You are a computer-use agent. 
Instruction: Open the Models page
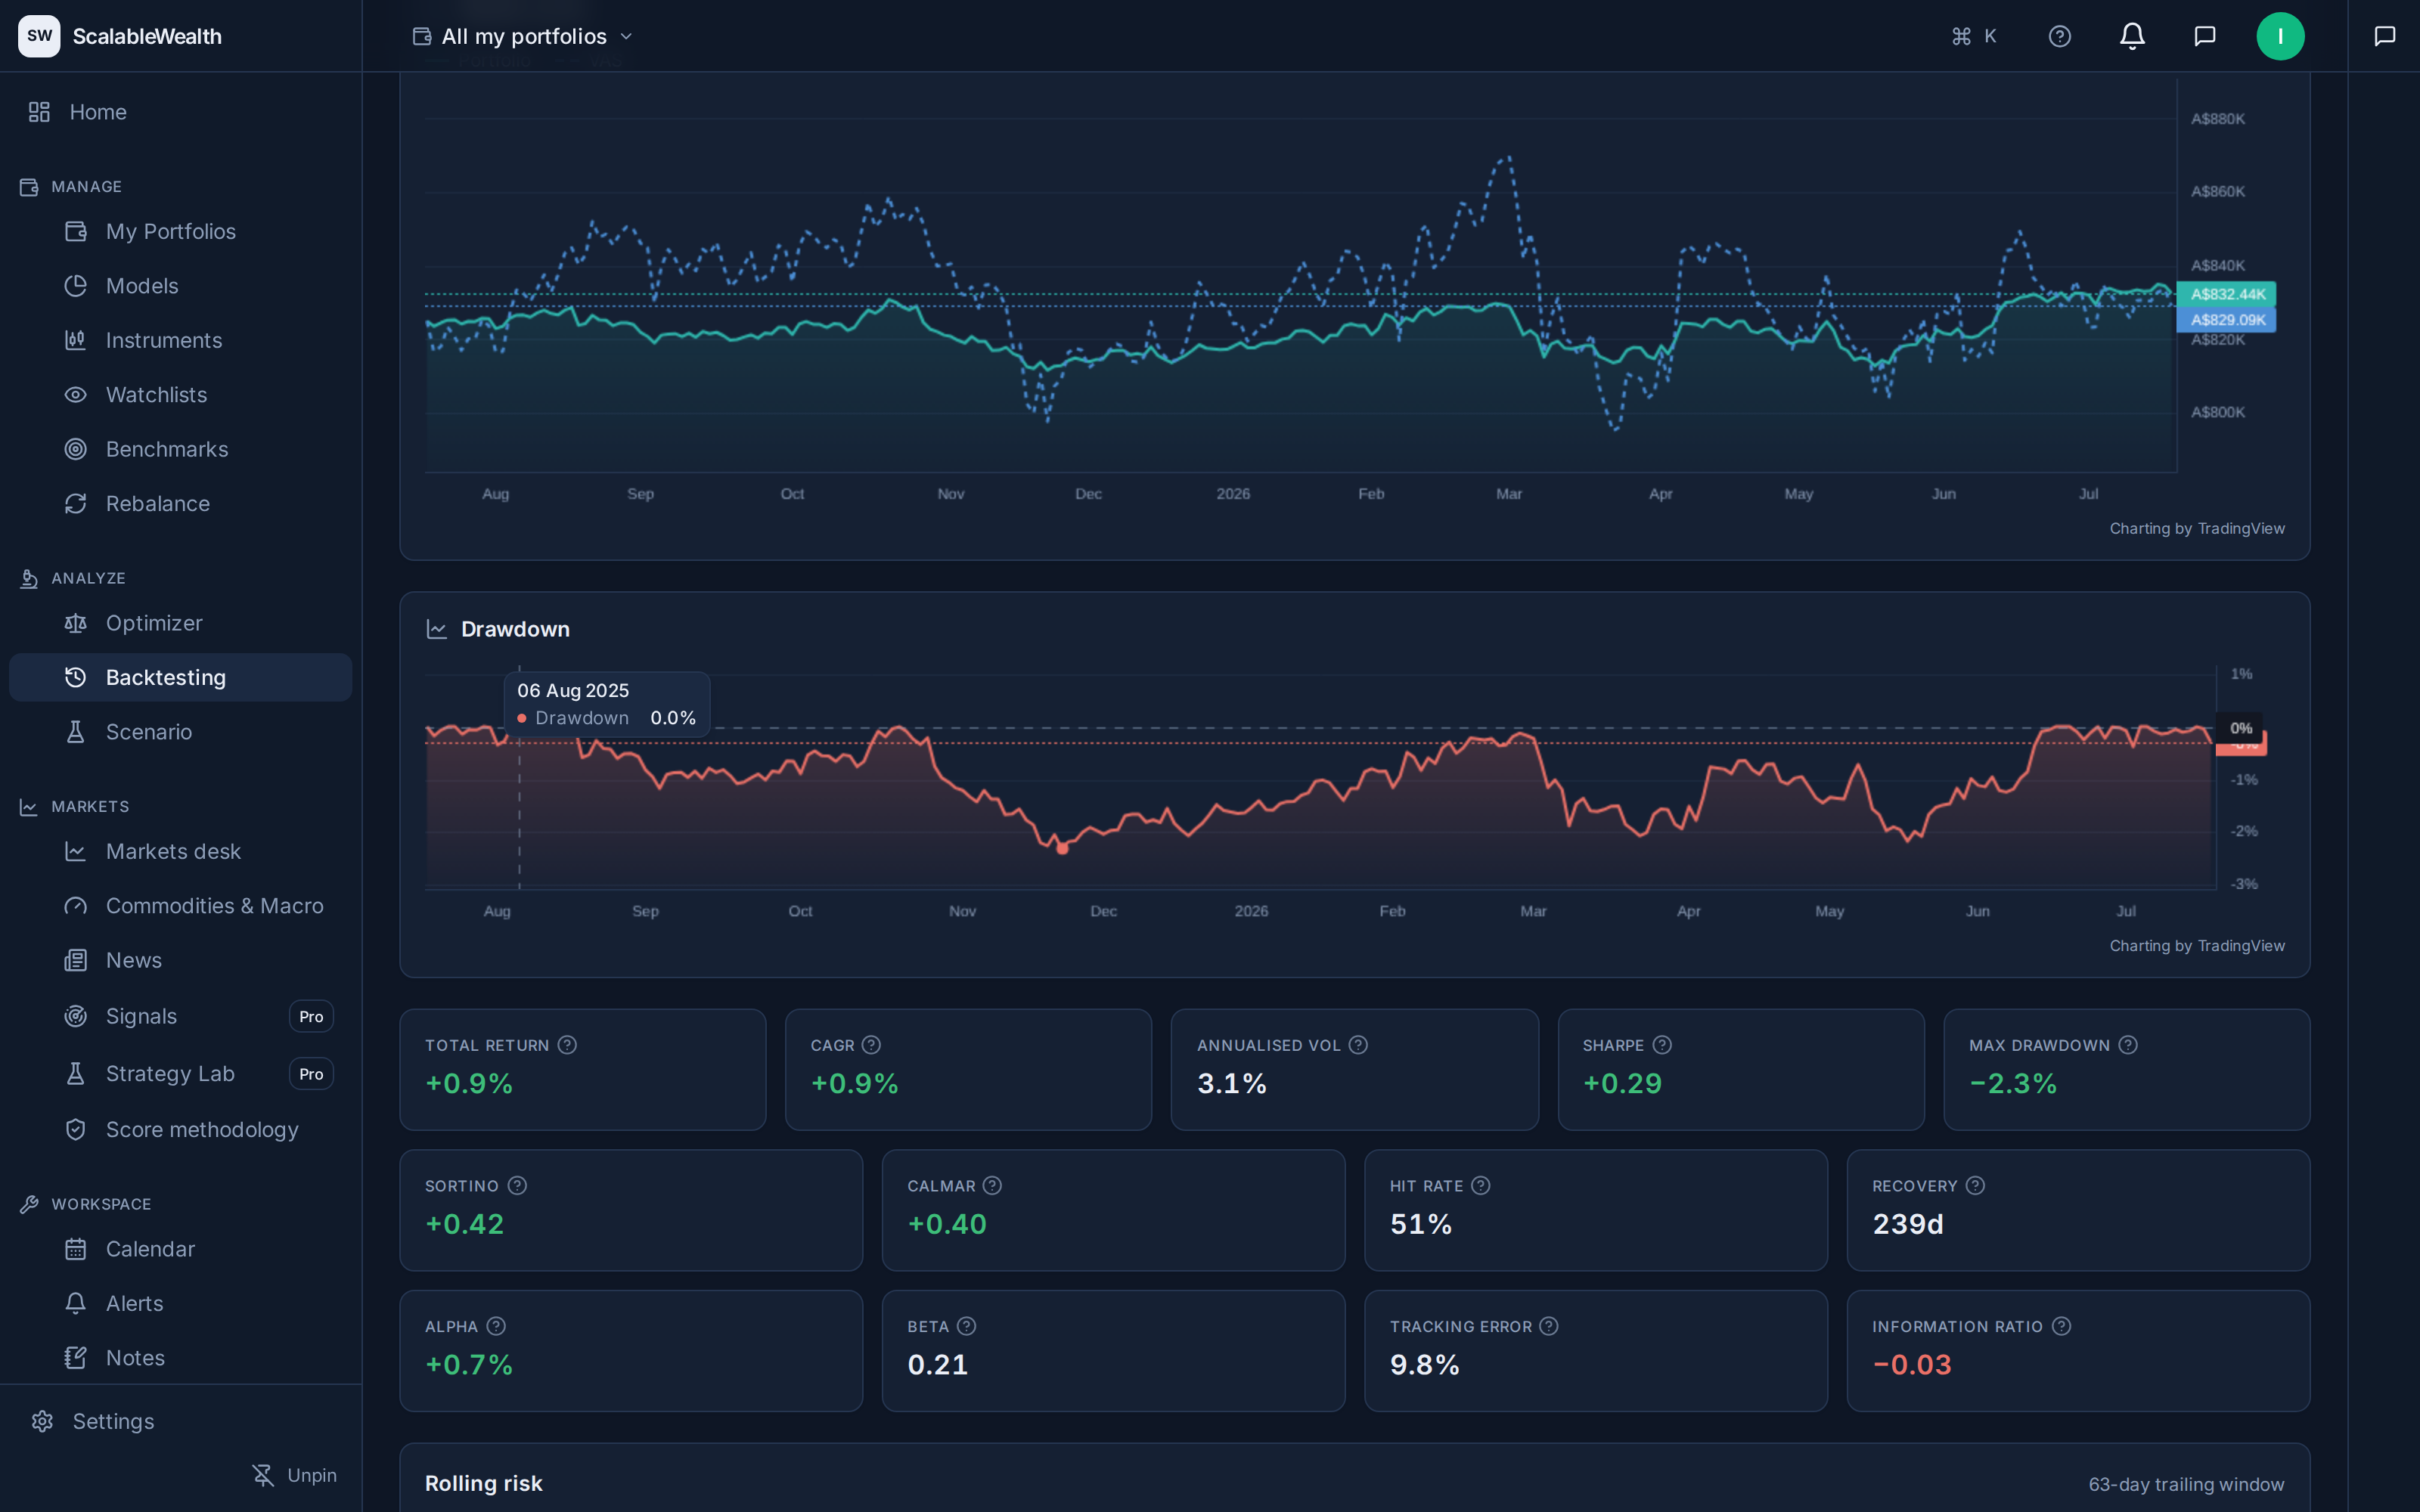[180, 286]
